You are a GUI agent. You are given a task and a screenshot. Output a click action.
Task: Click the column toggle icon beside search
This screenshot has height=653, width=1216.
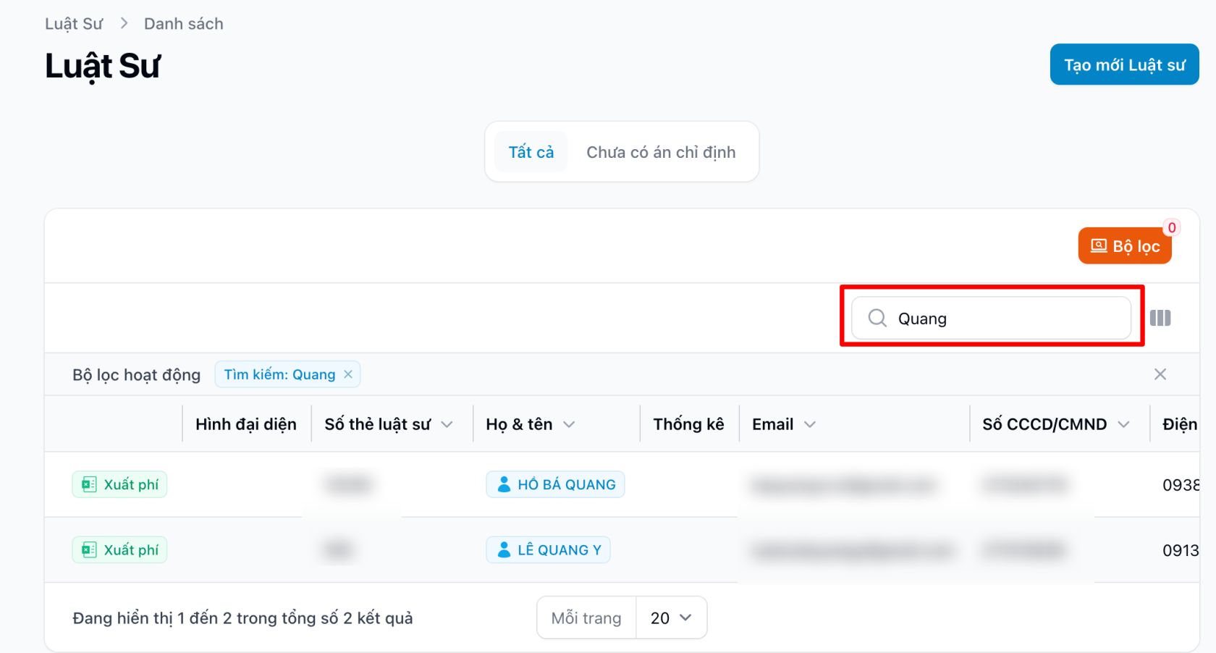click(1160, 318)
